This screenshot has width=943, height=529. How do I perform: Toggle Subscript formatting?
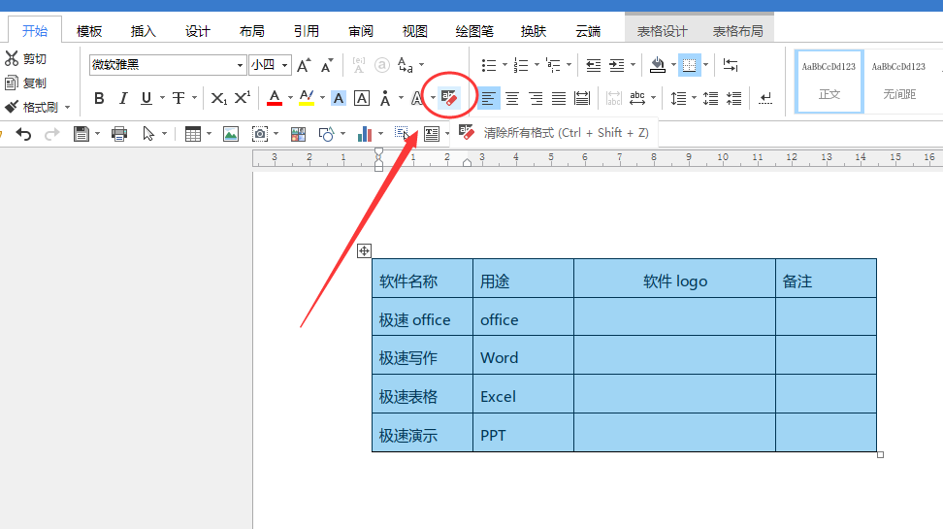219,98
